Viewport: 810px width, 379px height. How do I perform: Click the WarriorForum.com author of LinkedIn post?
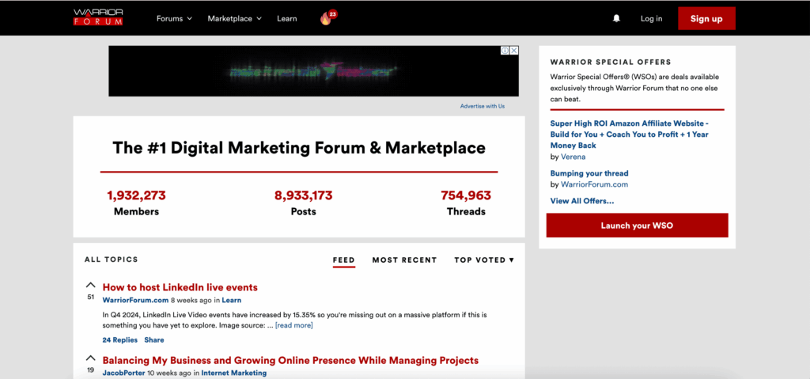[x=135, y=300]
